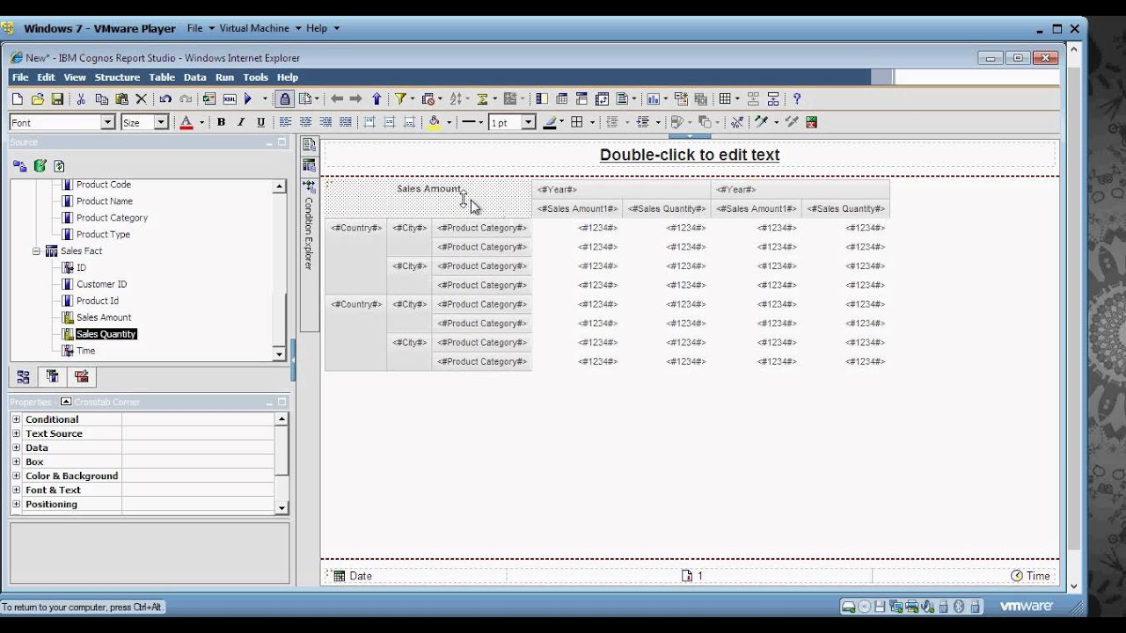Click the New report icon

[x=17, y=99]
